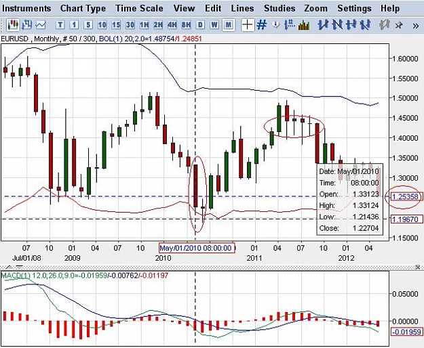Switch to weekly (W) time scale

pyautogui.click(x=214, y=25)
